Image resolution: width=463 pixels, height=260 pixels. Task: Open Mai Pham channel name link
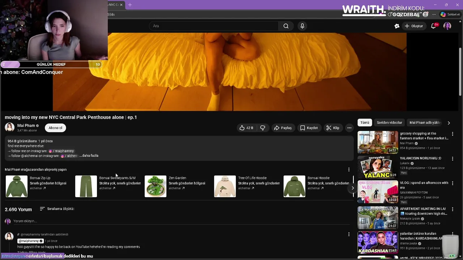coord(26,126)
